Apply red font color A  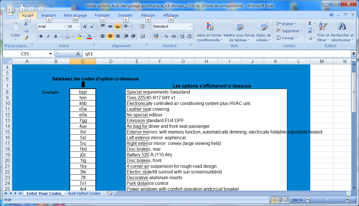(89, 36)
